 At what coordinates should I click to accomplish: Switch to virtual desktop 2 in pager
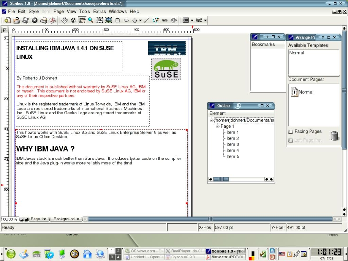click(118, 251)
